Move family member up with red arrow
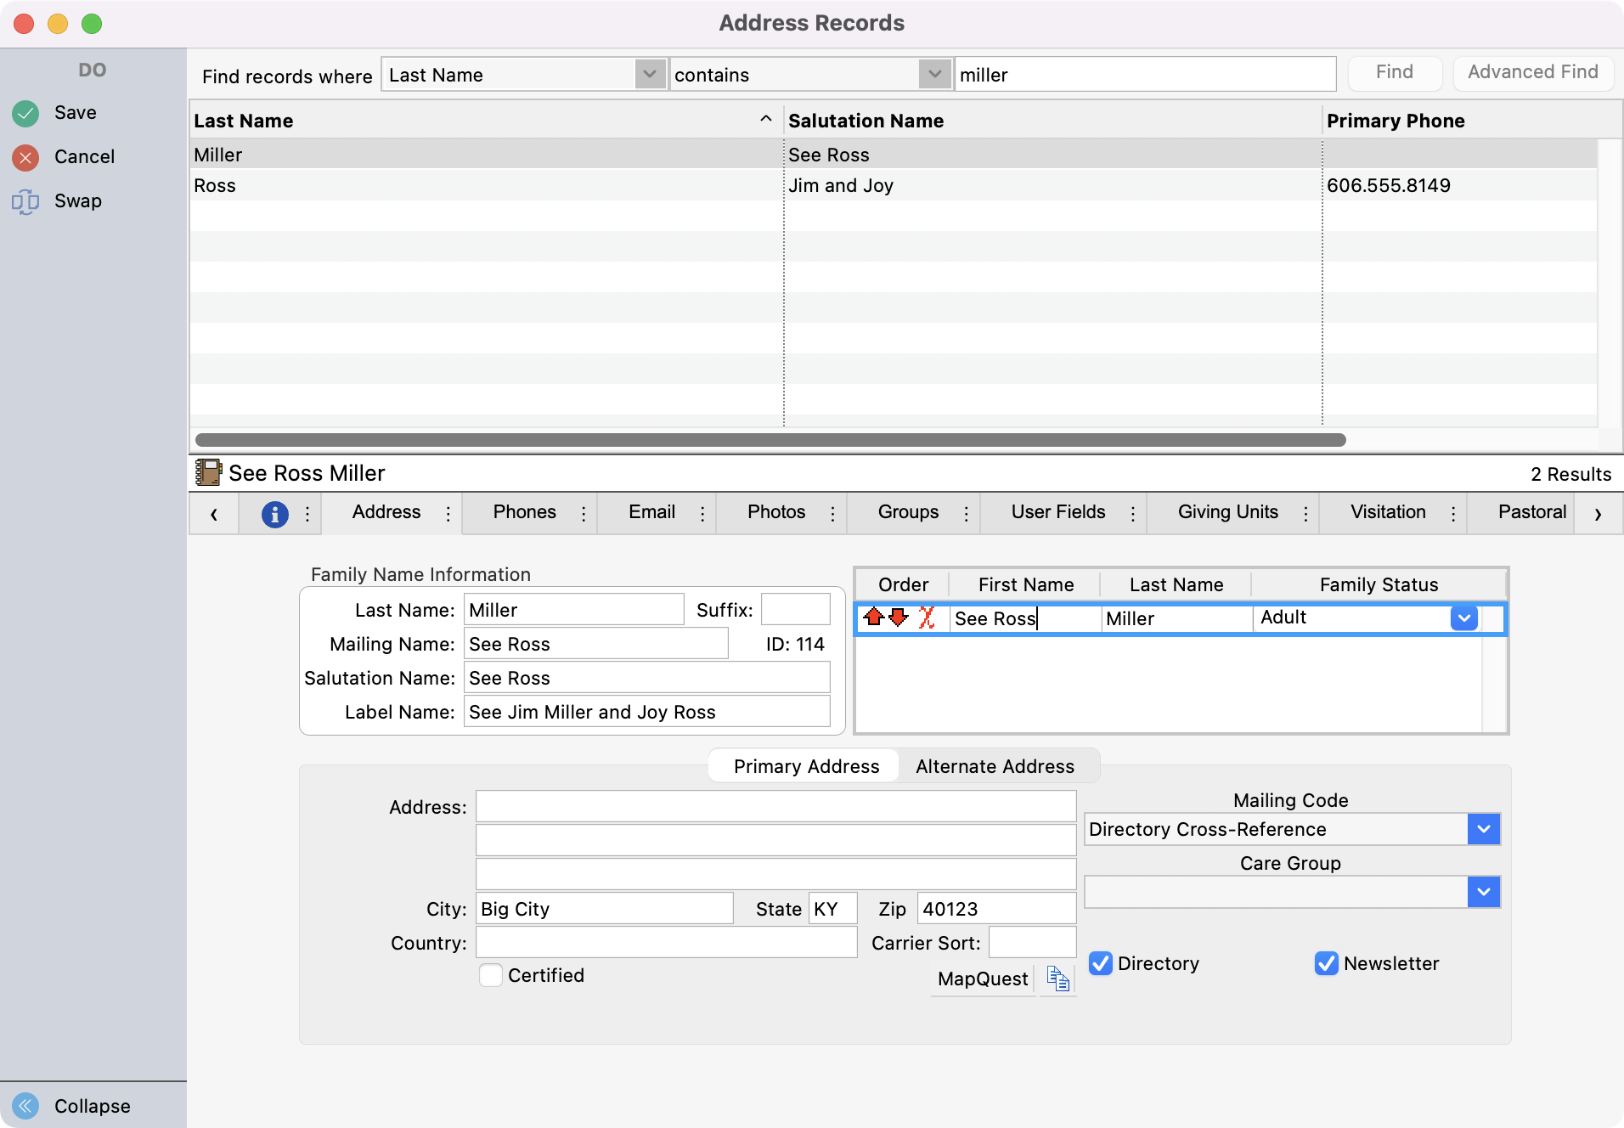This screenshot has width=1624, height=1128. [x=876, y=618]
